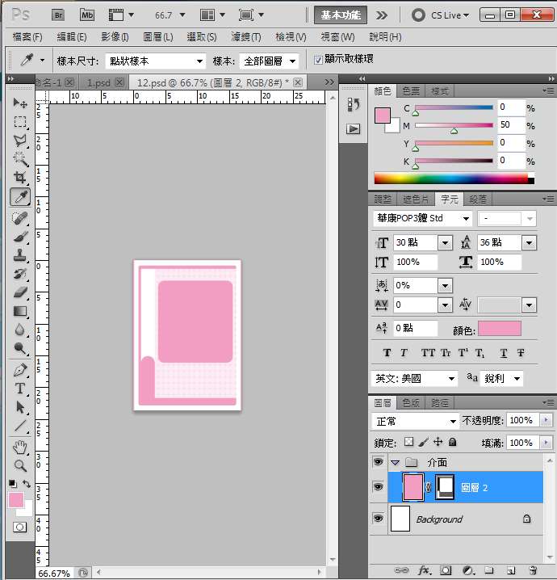Activate the Hand tool
The image size is (557, 580).
(x=20, y=447)
